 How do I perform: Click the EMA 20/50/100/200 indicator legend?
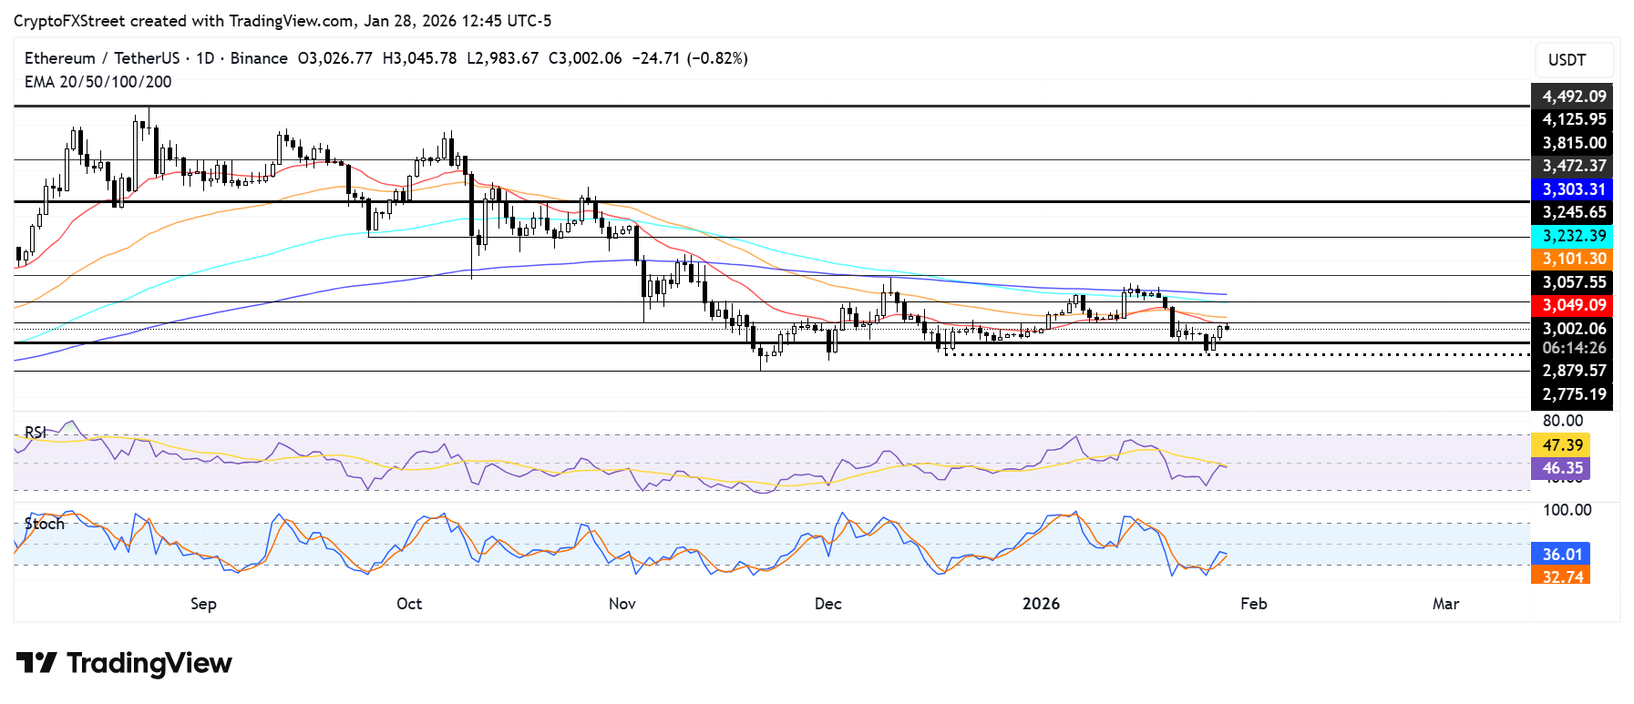98,82
